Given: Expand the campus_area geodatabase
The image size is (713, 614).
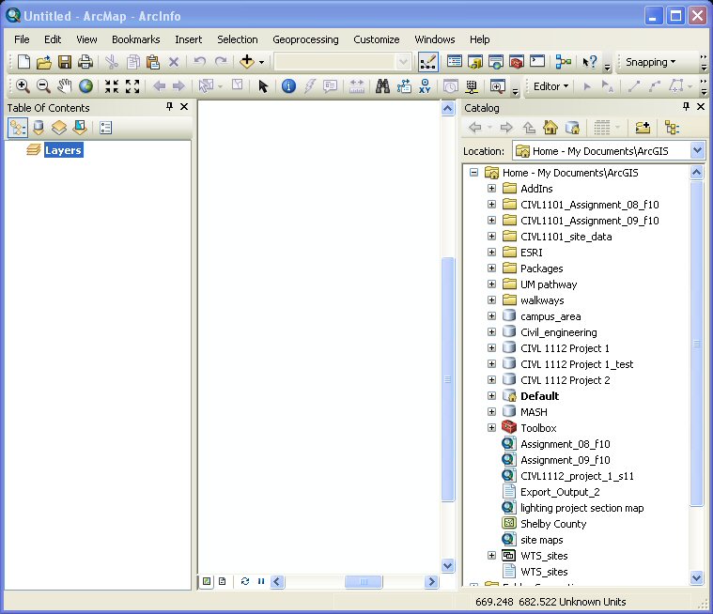Looking at the screenshot, I should [x=491, y=315].
